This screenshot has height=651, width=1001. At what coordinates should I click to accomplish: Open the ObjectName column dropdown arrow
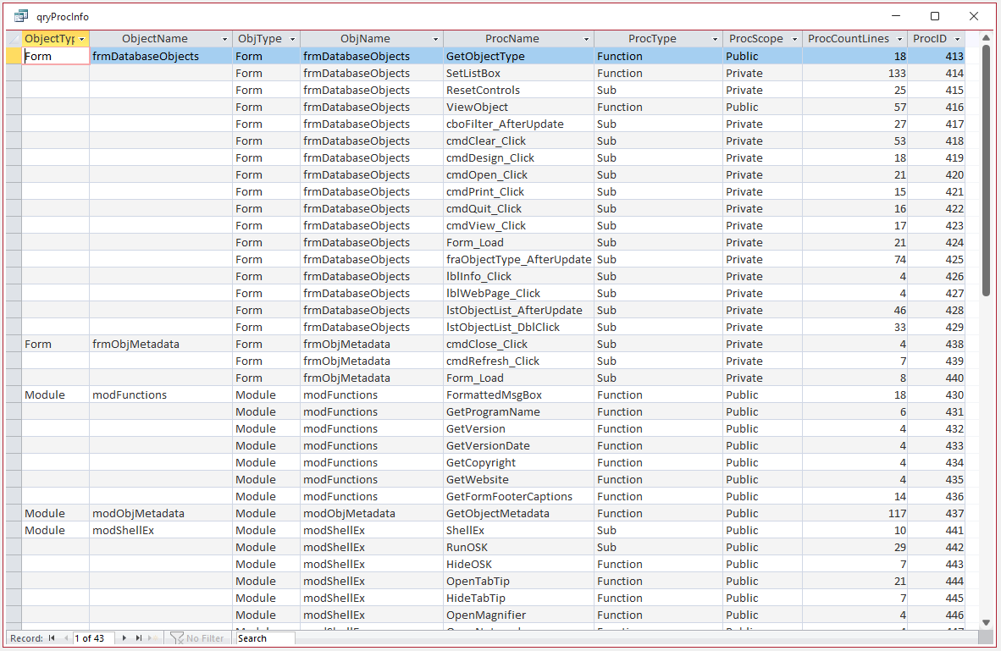click(224, 40)
